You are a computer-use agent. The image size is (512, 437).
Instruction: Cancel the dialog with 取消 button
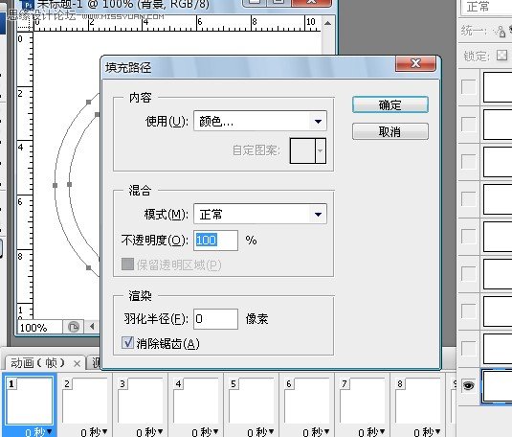click(390, 131)
